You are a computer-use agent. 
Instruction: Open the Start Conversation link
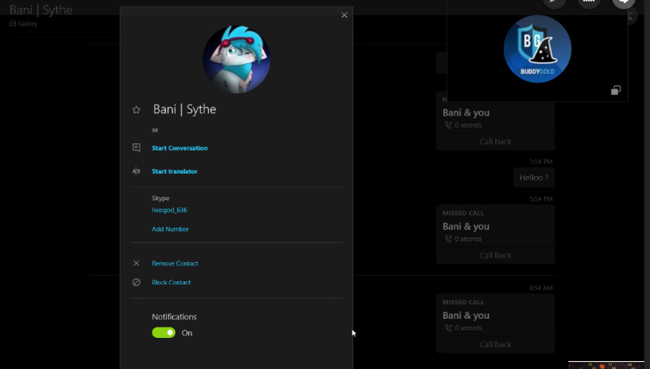(x=179, y=148)
